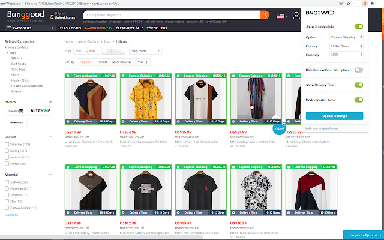The image size is (384, 240).
Task: Click the share page icon in address bar
Action: [341, 4]
